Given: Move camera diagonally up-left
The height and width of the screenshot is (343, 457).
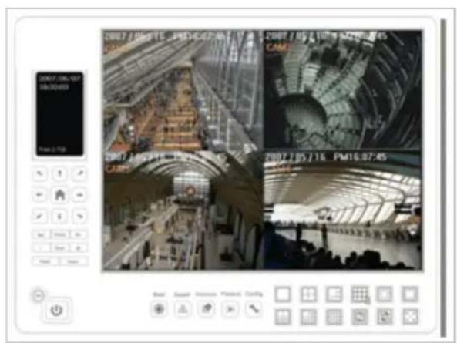Looking at the screenshot, I should coord(40,173).
